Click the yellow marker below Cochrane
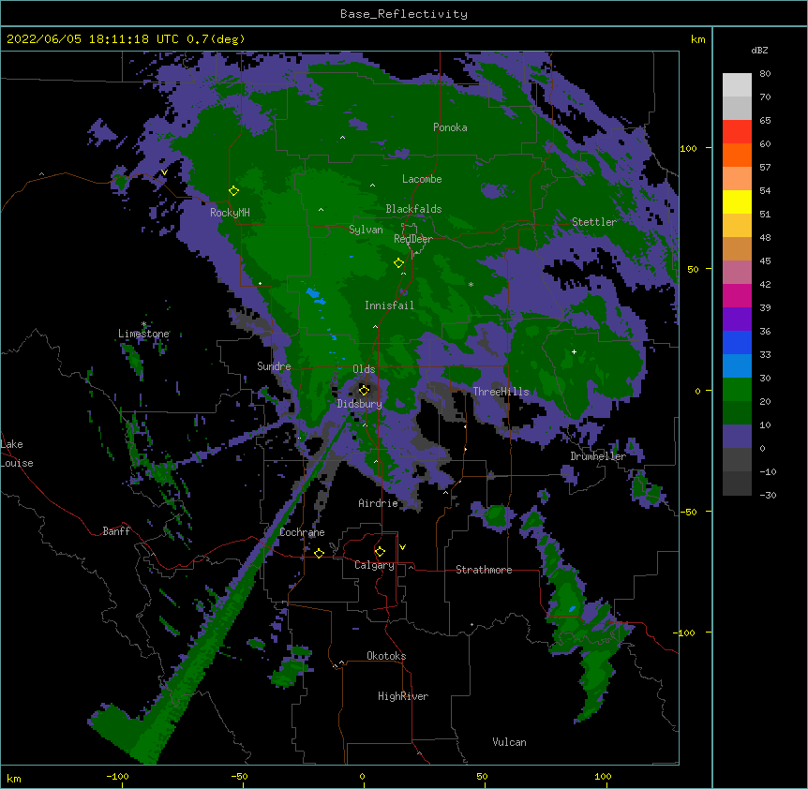This screenshot has width=808, height=789. 319,553
